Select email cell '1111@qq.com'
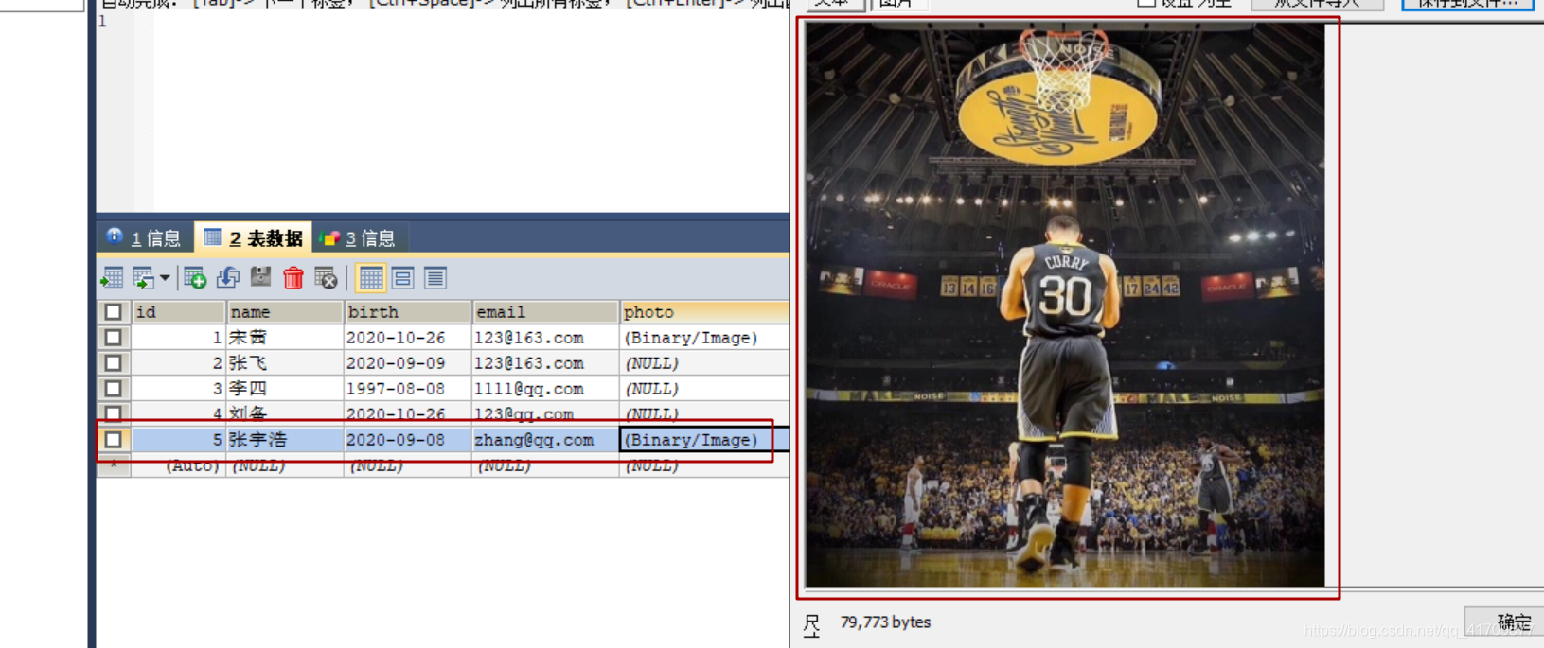The height and width of the screenshot is (648, 1544). [x=545, y=389]
